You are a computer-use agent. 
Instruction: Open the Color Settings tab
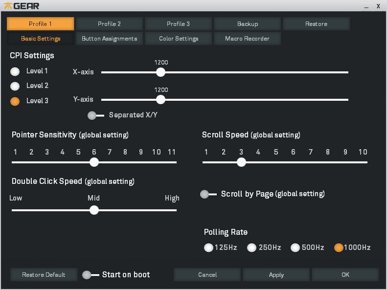click(x=179, y=39)
